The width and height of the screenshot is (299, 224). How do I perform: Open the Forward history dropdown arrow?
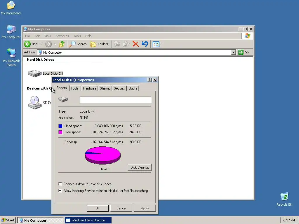click(55, 44)
